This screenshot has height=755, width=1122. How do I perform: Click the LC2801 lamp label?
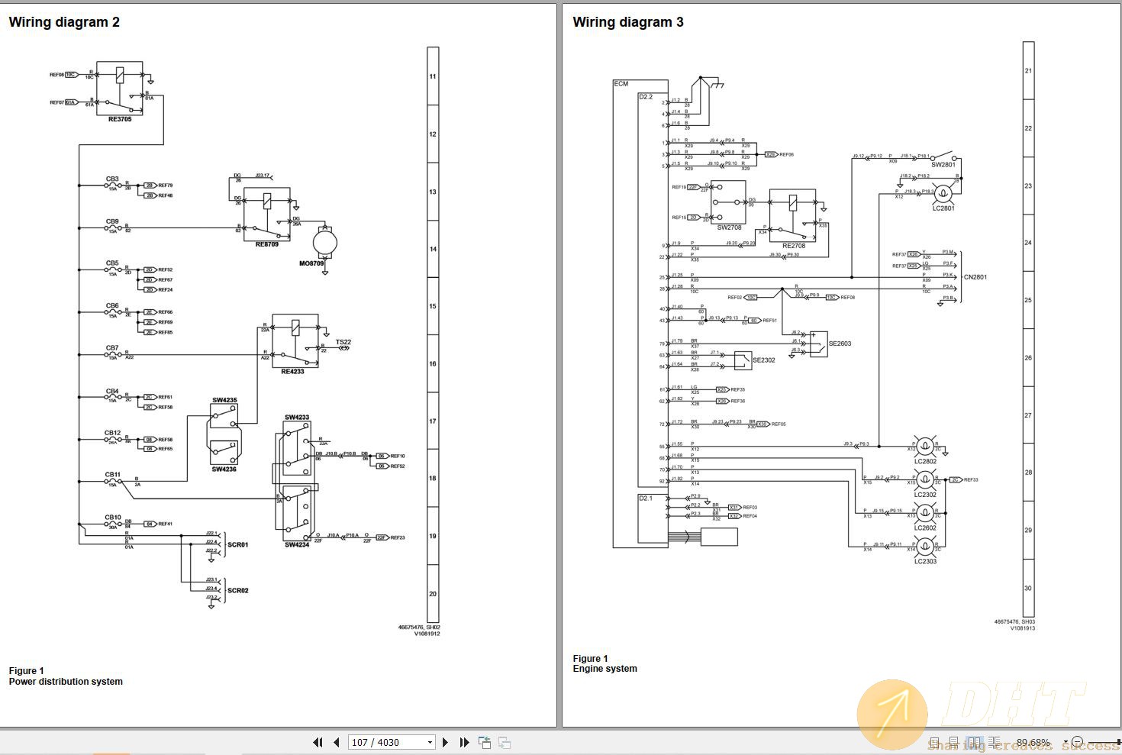pos(943,208)
